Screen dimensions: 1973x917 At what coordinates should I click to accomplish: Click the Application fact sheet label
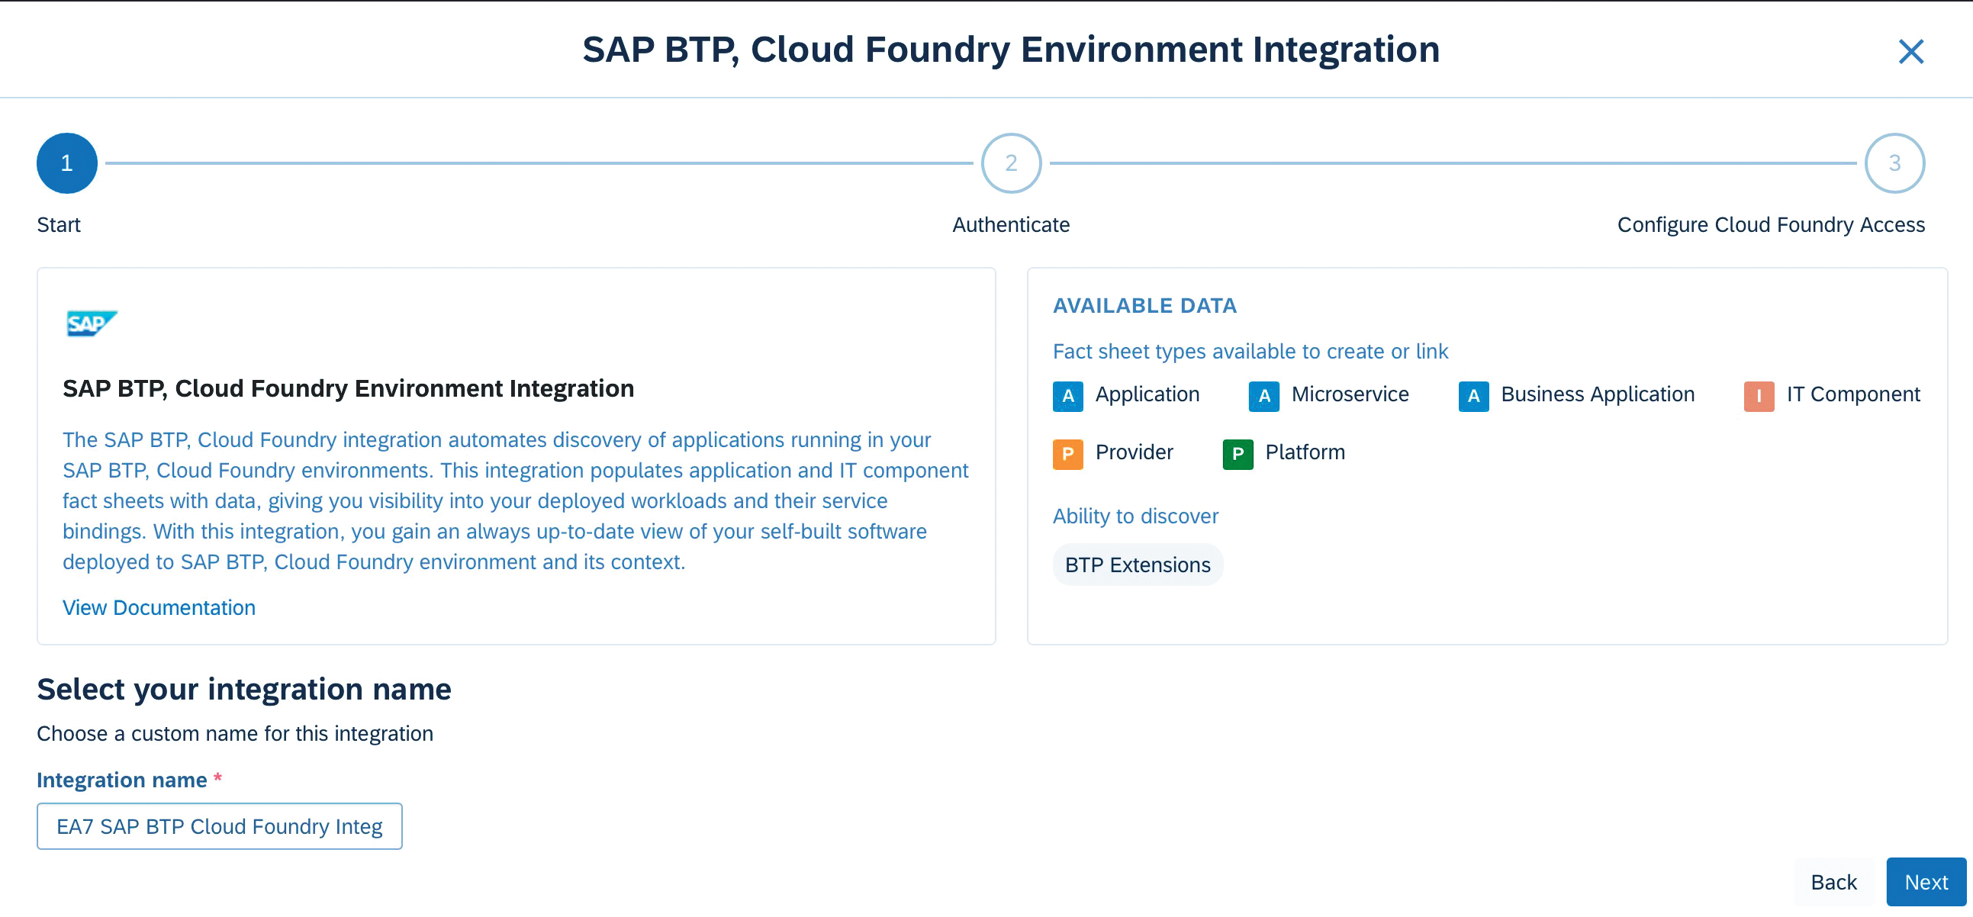coord(1147,394)
